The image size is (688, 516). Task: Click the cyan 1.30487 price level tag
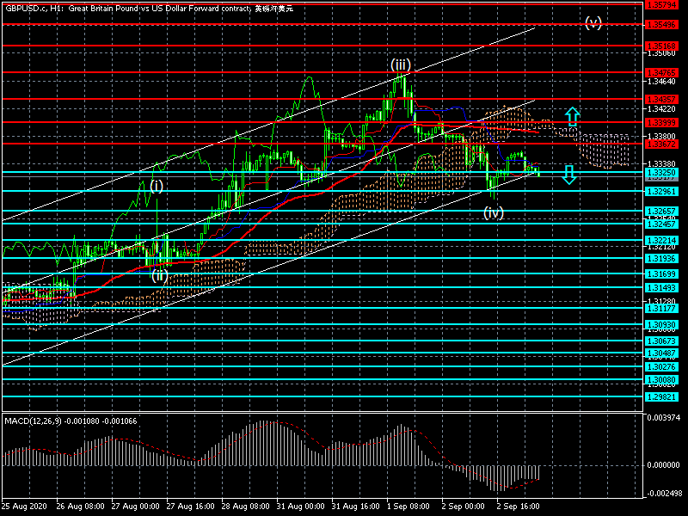click(661, 353)
